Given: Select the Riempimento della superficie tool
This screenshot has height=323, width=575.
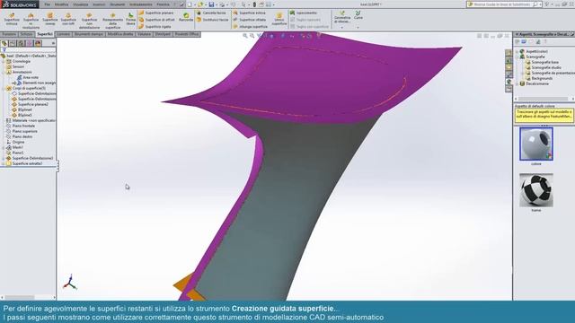Looking at the screenshot, I should pyautogui.click(x=112, y=20).
